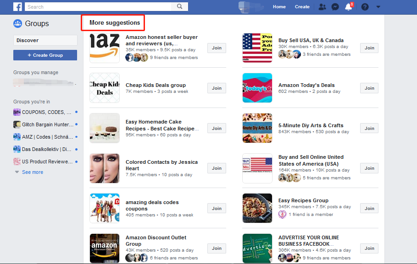Open the 5-Minute Diy Arts thumbnail

257,128
